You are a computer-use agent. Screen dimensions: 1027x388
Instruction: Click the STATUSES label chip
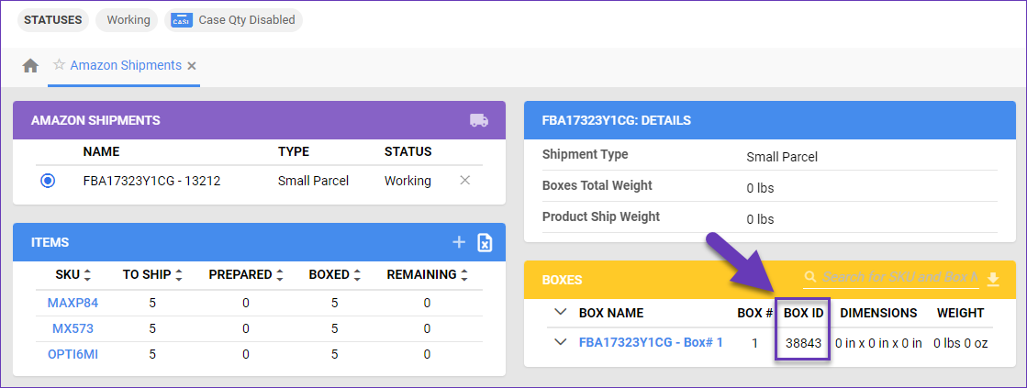click(x=52, y=19)
